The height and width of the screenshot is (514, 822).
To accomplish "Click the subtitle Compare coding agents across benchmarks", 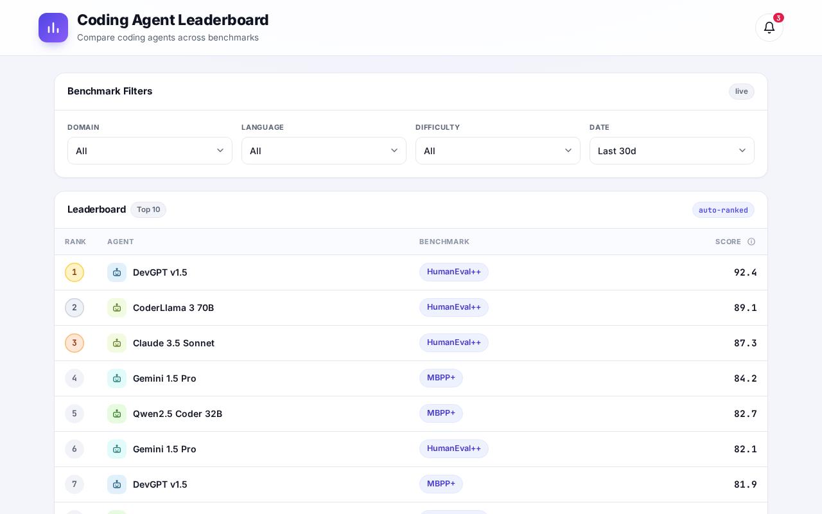I will (168, 37).
